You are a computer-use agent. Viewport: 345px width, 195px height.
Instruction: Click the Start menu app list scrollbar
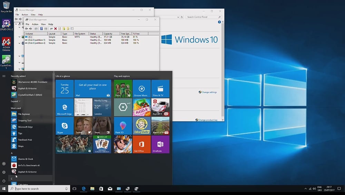point(53,86)
